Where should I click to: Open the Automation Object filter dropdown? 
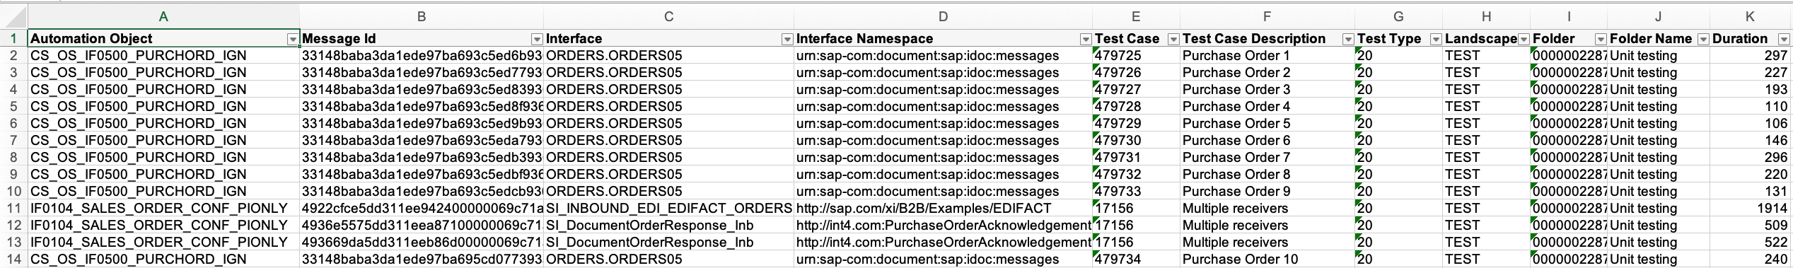click(293, 40)
